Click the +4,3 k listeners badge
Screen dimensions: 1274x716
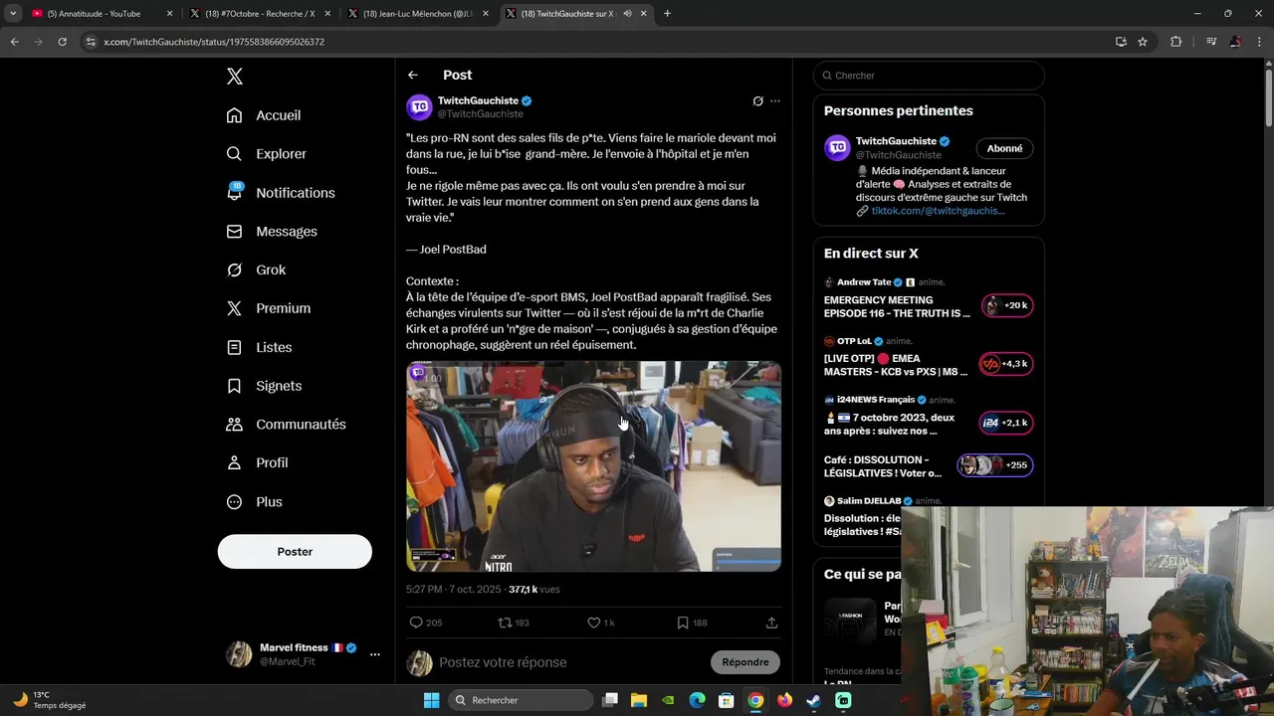click(1005, 364)
